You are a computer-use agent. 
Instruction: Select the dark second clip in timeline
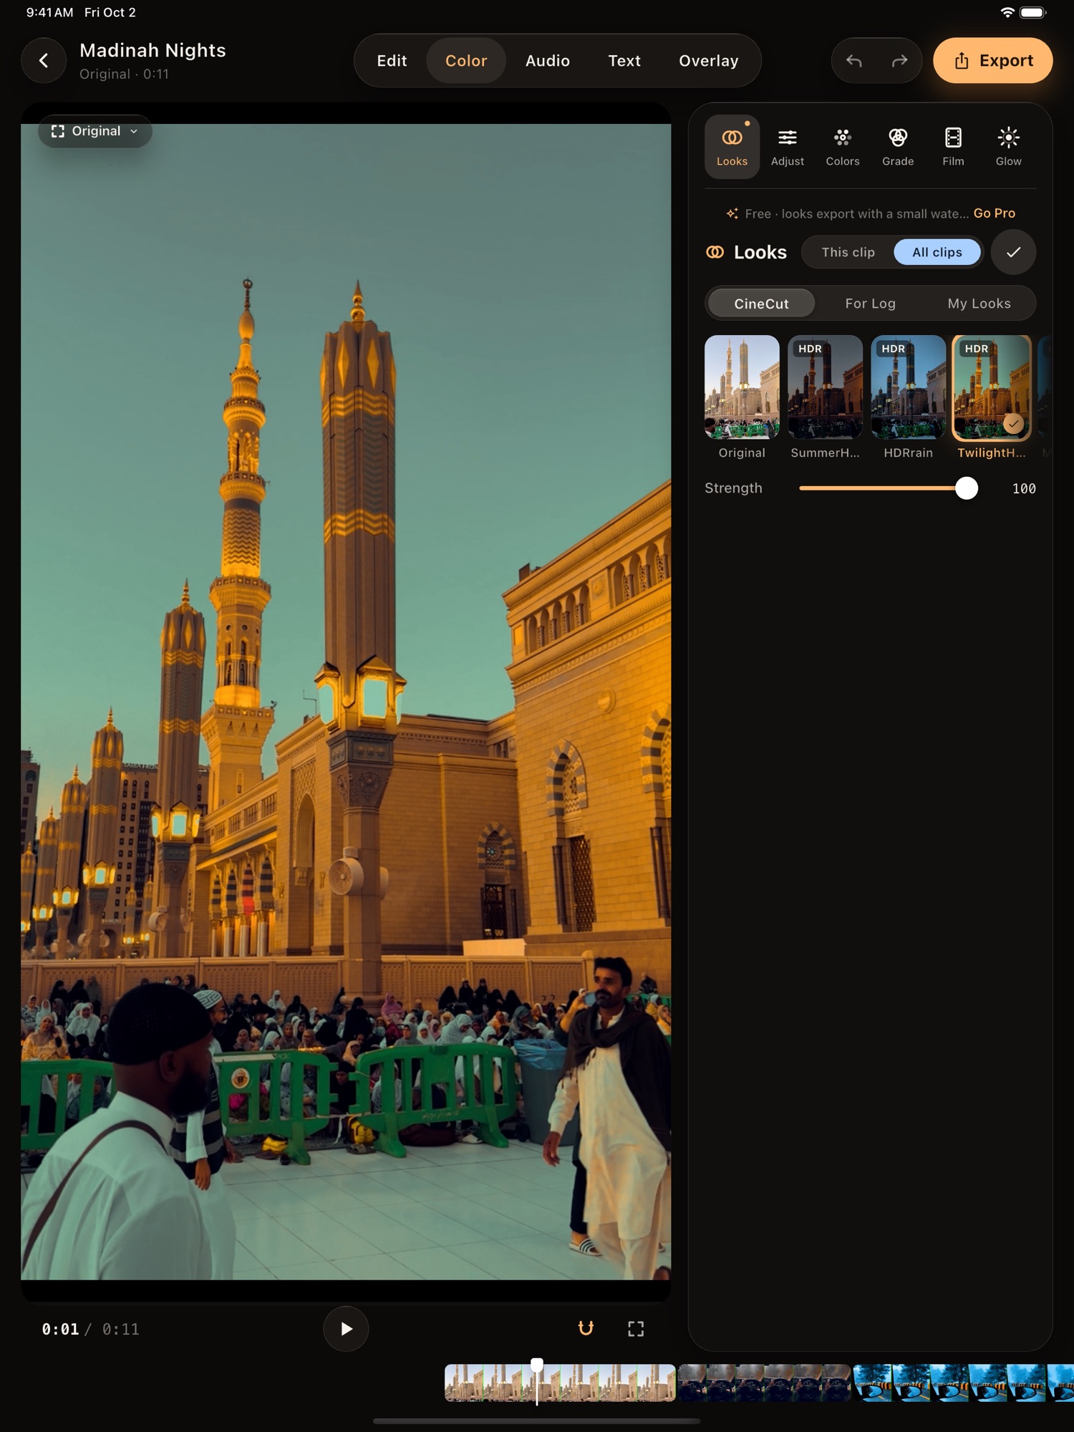764,1383
